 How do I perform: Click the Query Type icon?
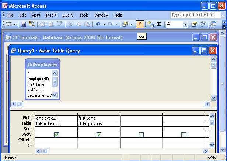click(125, 24)
